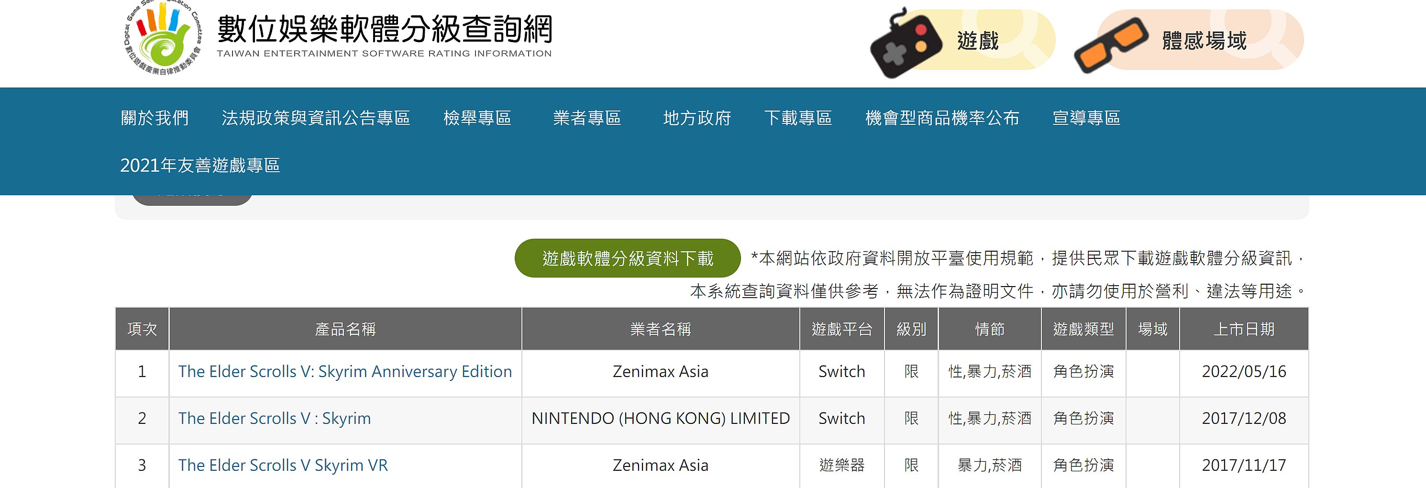Click the 上市日期 column header
The width and height of the screenshot is (1426, 488).
[1243, 329]
